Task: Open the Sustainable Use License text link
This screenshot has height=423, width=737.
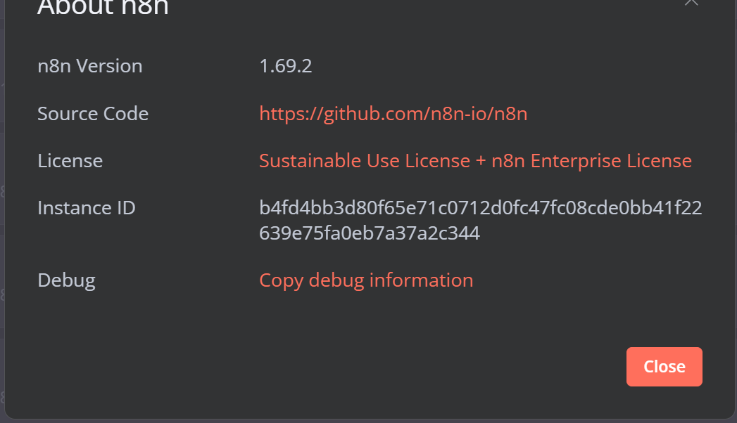Action: [x=364, y=161]
